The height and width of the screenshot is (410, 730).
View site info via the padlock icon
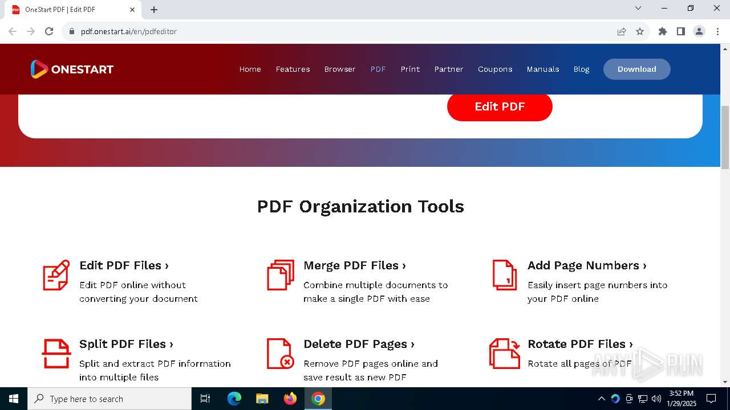(x=72, y=31)
